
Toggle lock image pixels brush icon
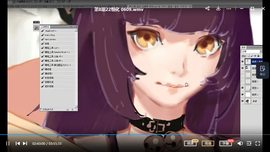pyautogui.click(x=252, y=56)
